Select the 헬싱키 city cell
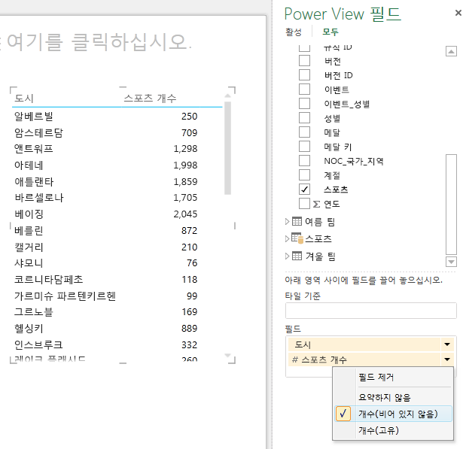 pyautogui.click(x=29, y=329)
